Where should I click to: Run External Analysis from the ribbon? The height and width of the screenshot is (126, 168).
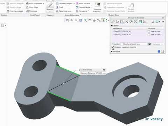[15, 11]
